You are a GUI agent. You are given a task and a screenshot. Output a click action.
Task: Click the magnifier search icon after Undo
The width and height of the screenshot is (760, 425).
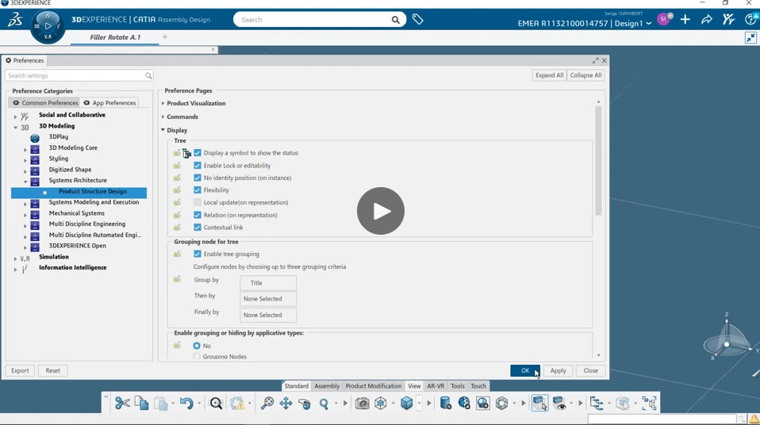[216, 403]
